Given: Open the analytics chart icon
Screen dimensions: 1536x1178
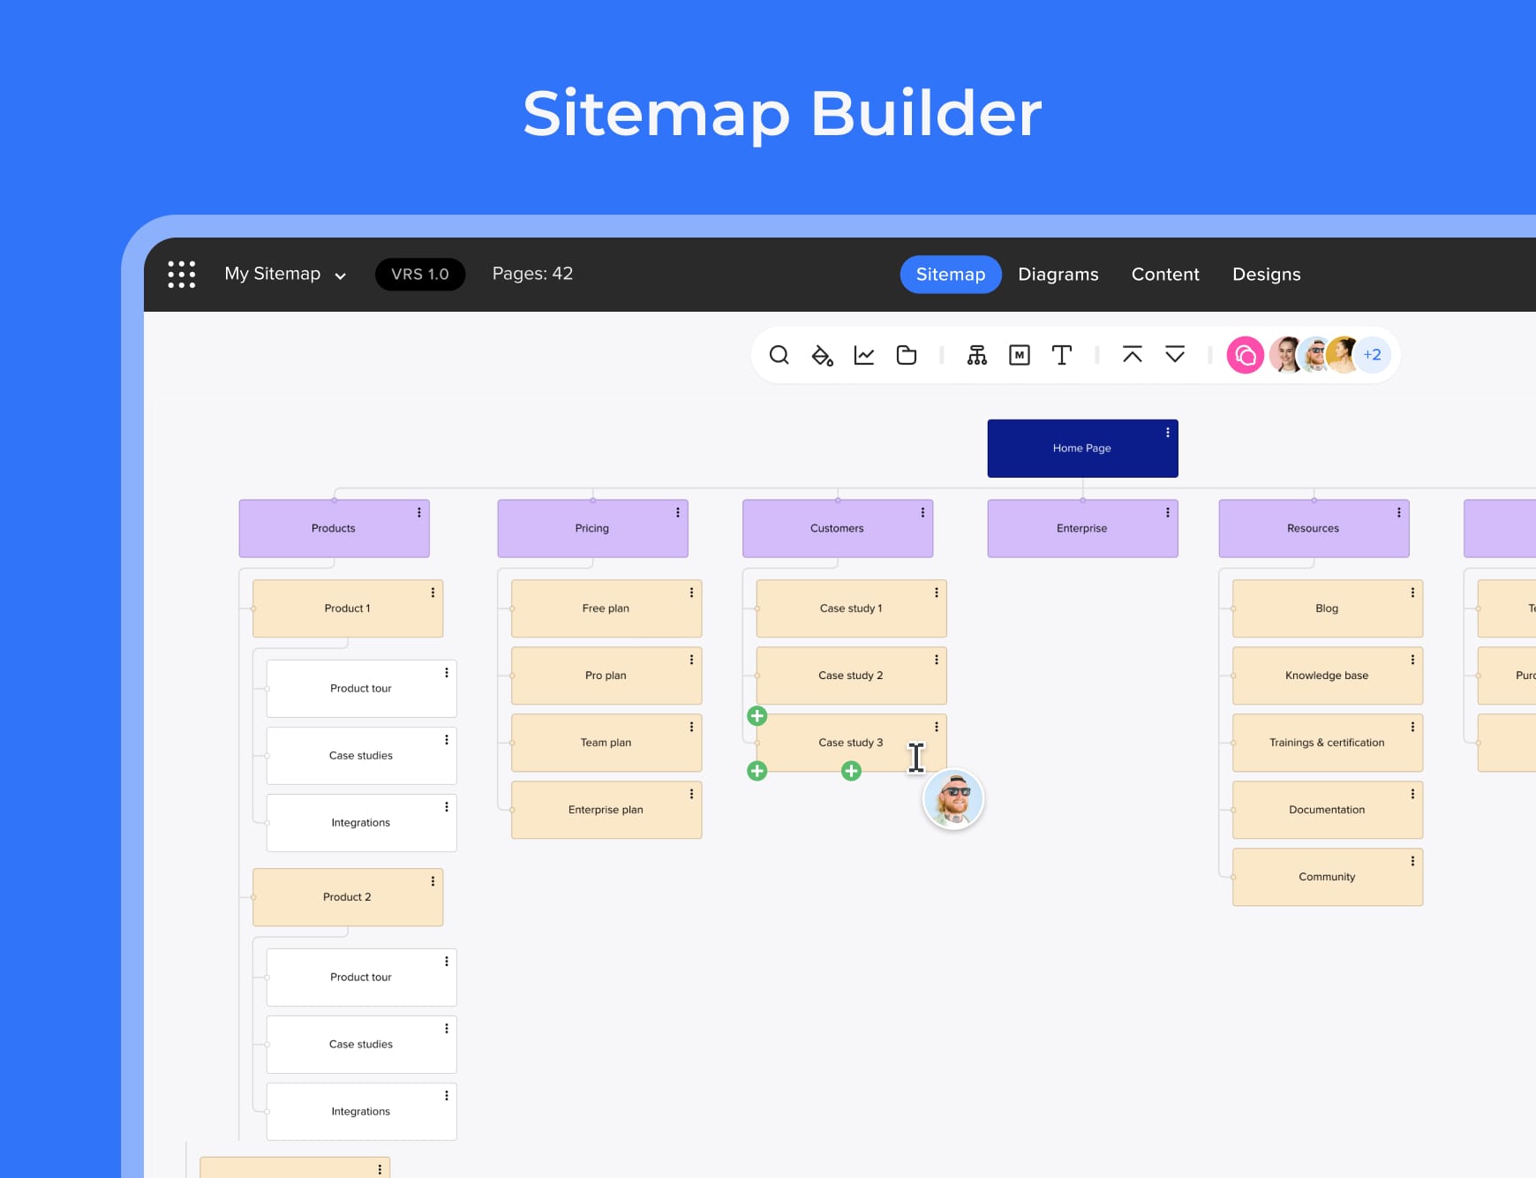Looking at the screenshot, I should [864, 355].
